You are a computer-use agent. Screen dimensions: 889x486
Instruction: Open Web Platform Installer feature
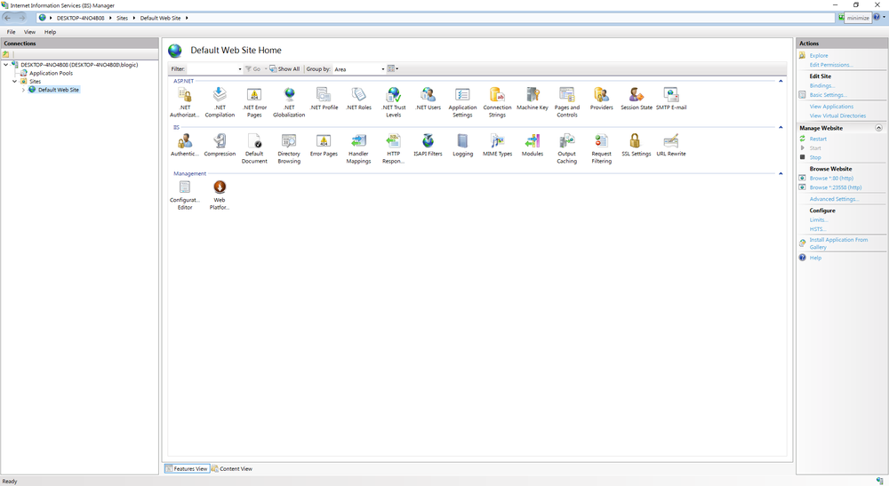[x=220, y=195]
